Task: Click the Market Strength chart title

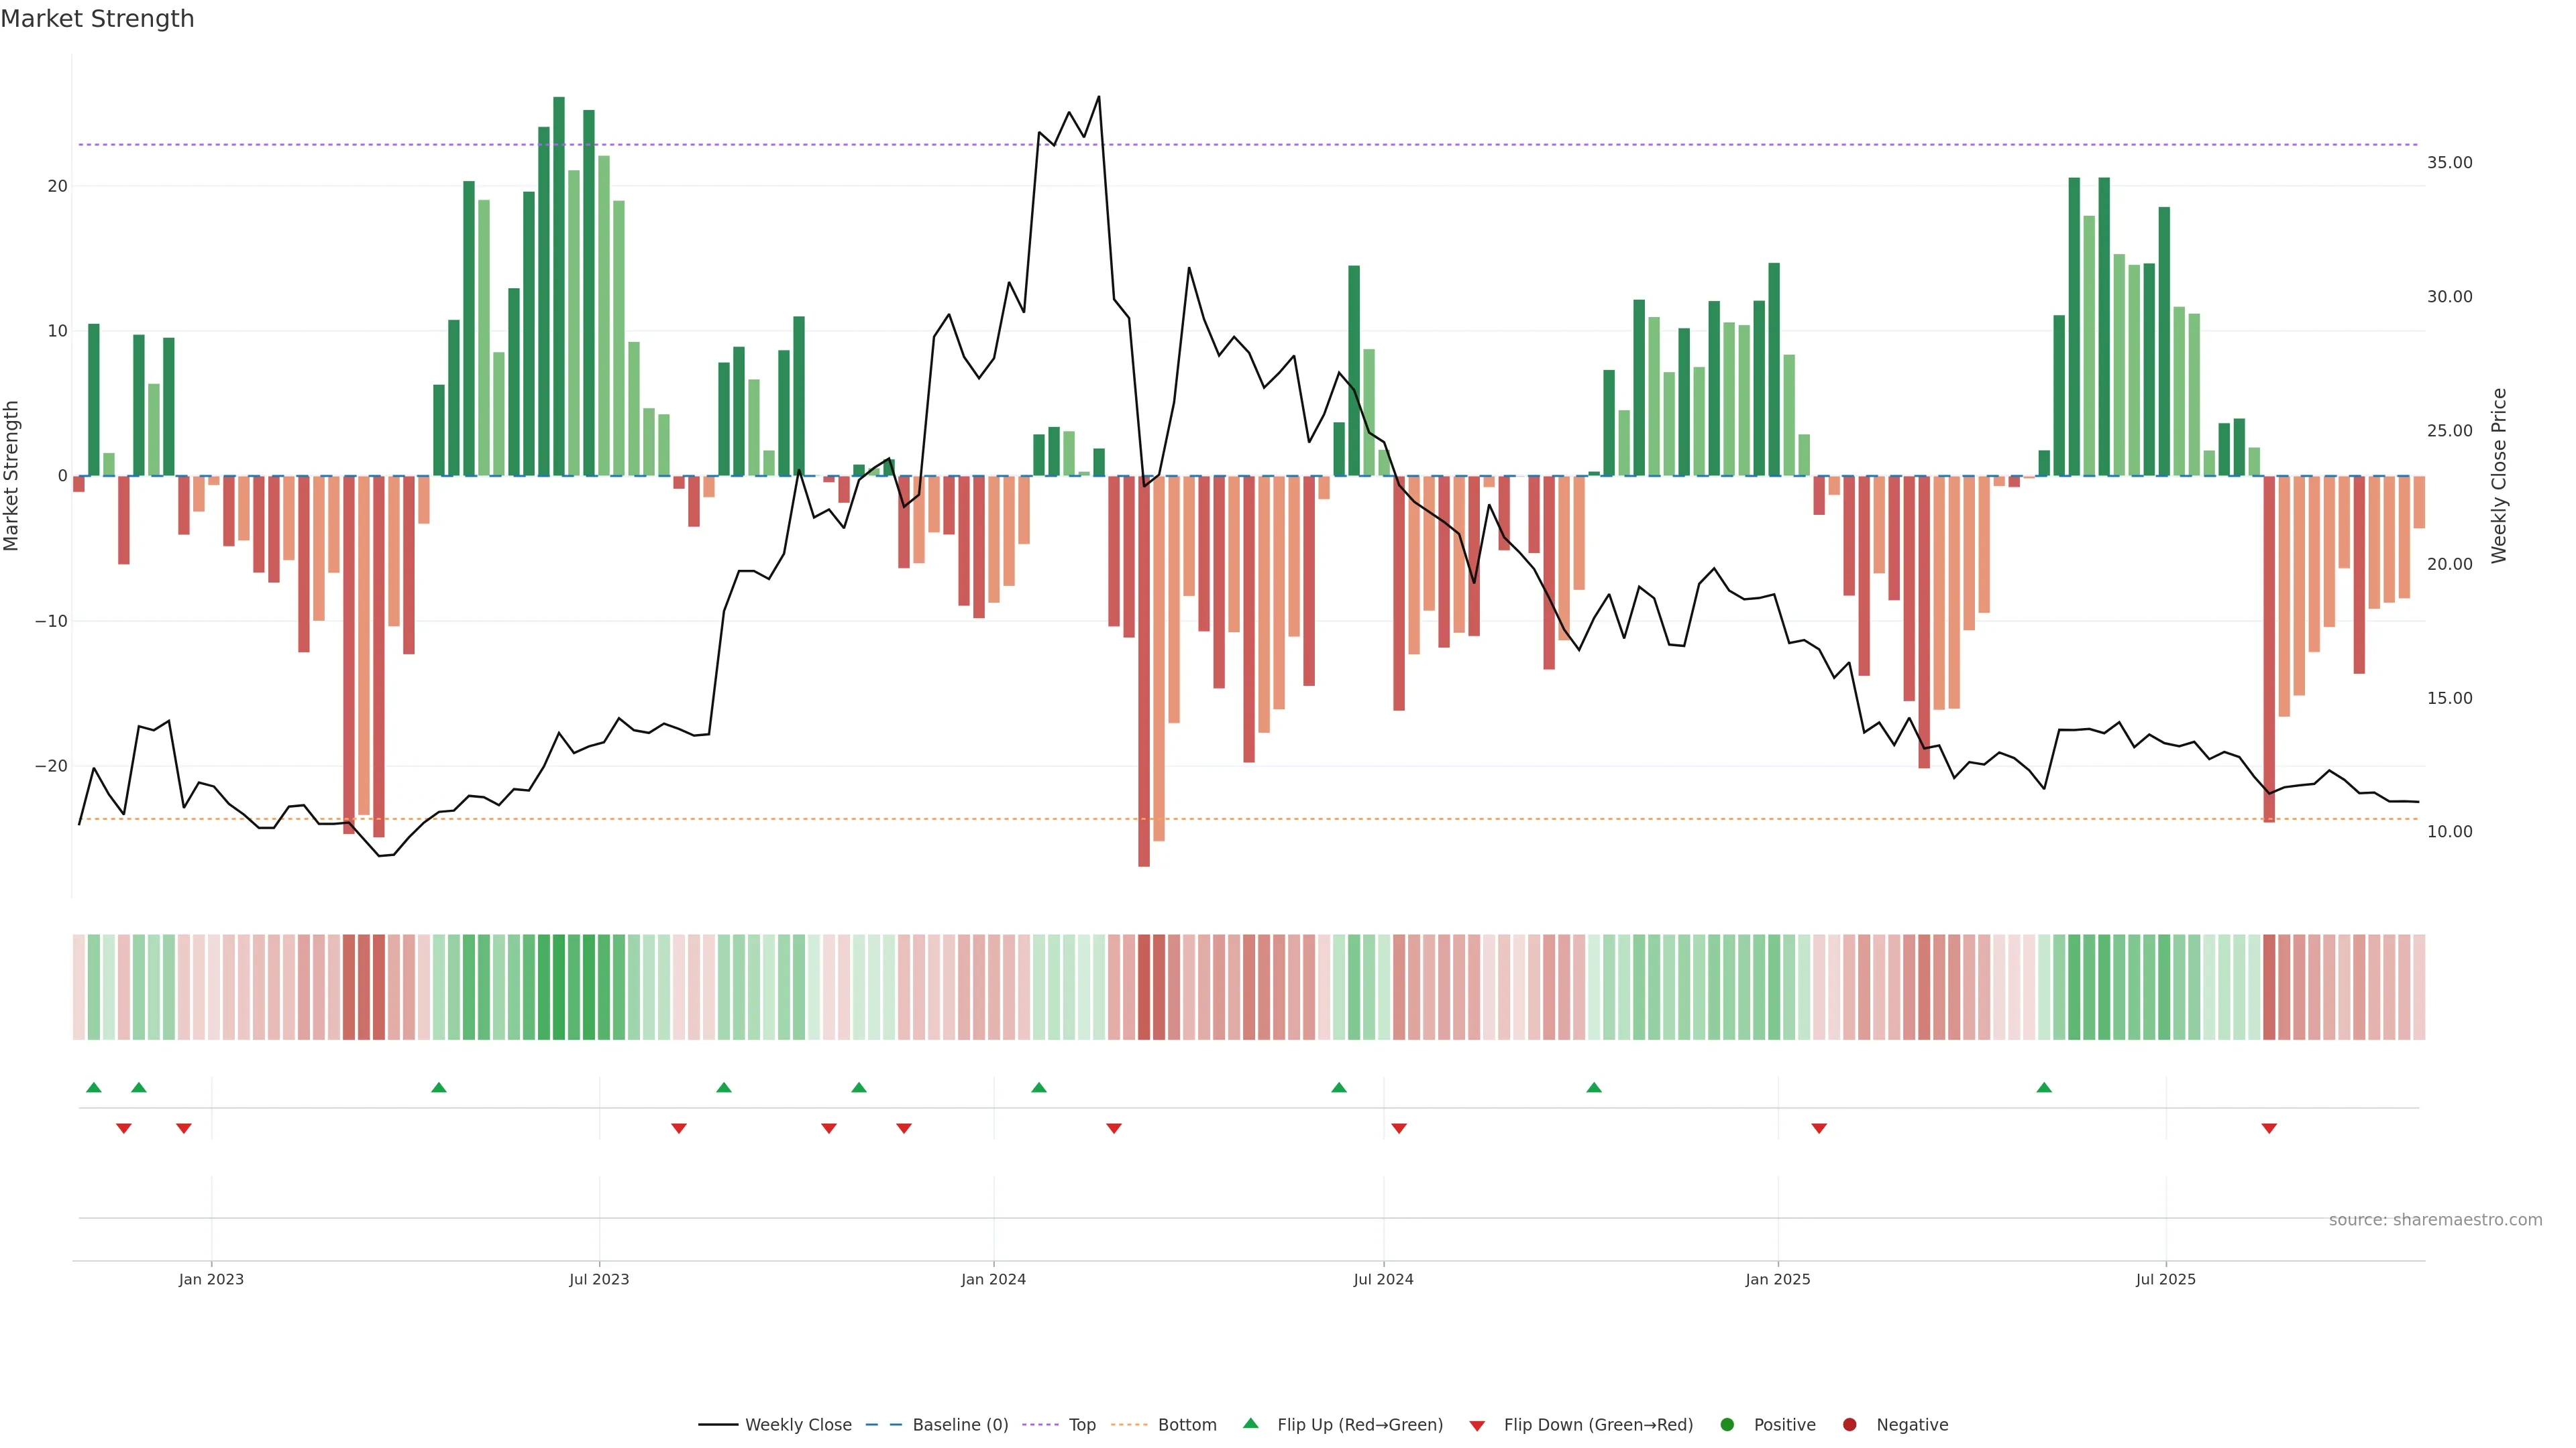Action: (97, 19)
